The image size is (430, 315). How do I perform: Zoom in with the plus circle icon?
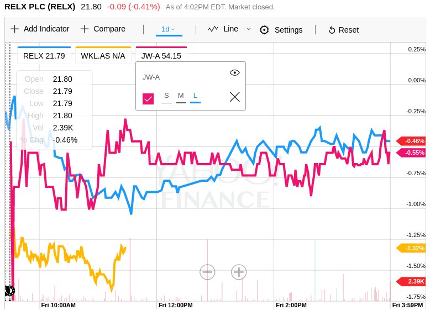(x=239, y=272)
